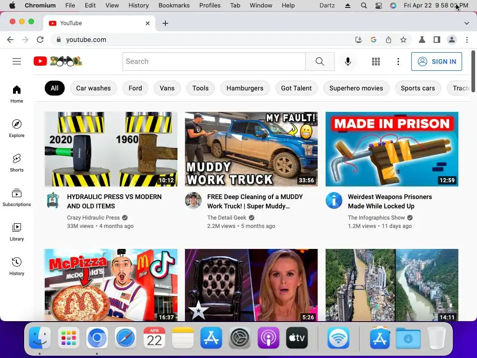The height and width of the screenshot is (358, 477).
Task: Open Subscriptions in sidebar
Action: point(17,197)
